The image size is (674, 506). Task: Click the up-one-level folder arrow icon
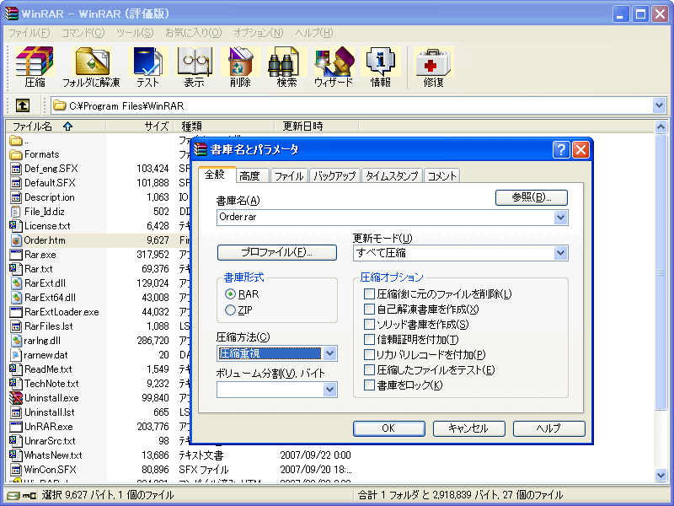(x=23, y=105)
